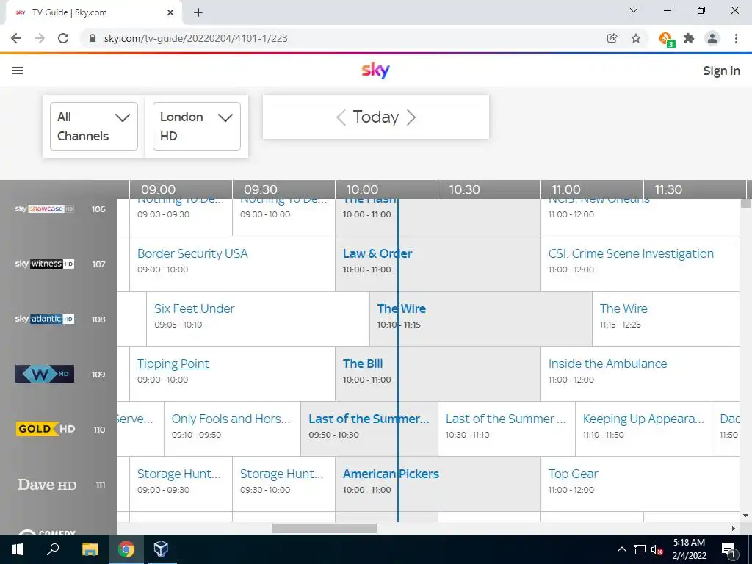The height and width of the screenshot is (564, 752).
Task: Close the TV Guide tab
Action: tap(170, 12)
